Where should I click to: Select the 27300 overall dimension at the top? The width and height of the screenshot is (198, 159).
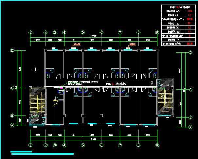[94, 35]
